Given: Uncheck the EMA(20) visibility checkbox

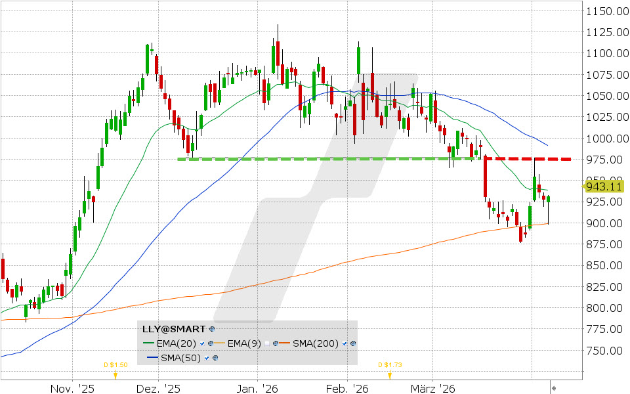Looking at the screenshot, I should tap(203, 343).
